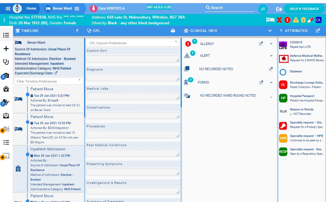Click yellow alert triangle in banner
326x202 pixels.
(296, 20)
